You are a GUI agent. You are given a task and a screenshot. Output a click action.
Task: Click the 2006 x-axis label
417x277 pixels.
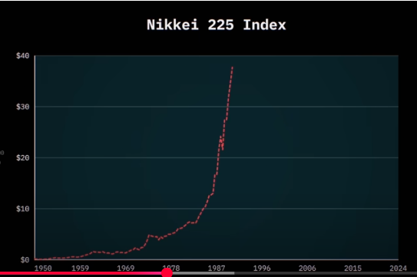click(307, 268)
